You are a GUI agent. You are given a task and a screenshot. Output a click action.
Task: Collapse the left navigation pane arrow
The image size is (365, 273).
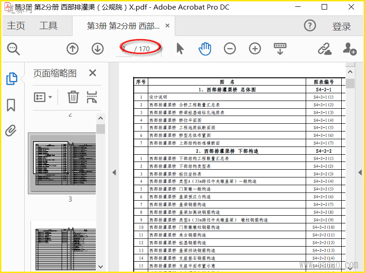(114, 172)
